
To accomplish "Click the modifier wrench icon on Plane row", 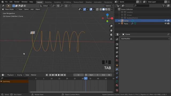I will pos(132,23).
